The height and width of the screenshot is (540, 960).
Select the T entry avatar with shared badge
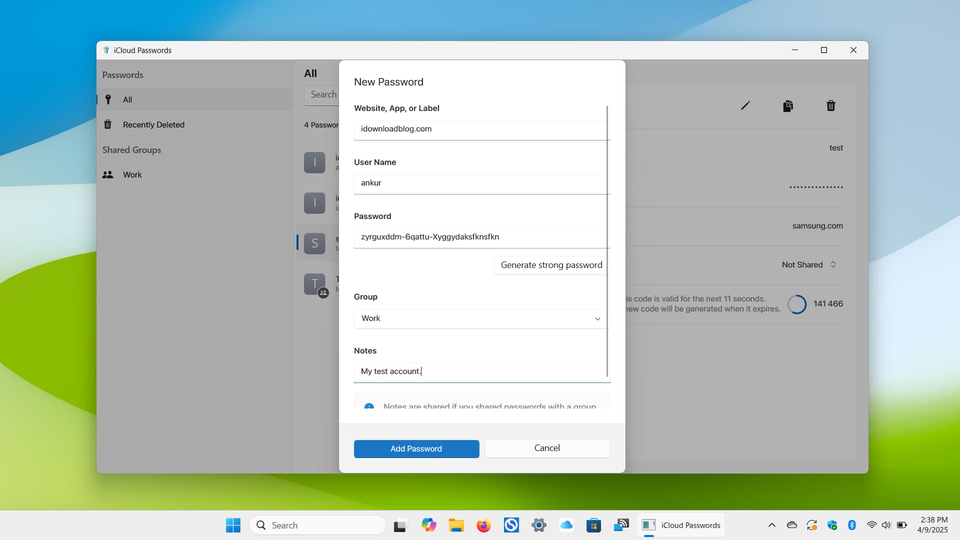pyautogui.click(x=314, y=284)
